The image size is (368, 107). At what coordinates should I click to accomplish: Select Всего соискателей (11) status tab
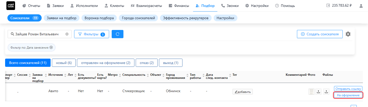[x=28, y=63]
